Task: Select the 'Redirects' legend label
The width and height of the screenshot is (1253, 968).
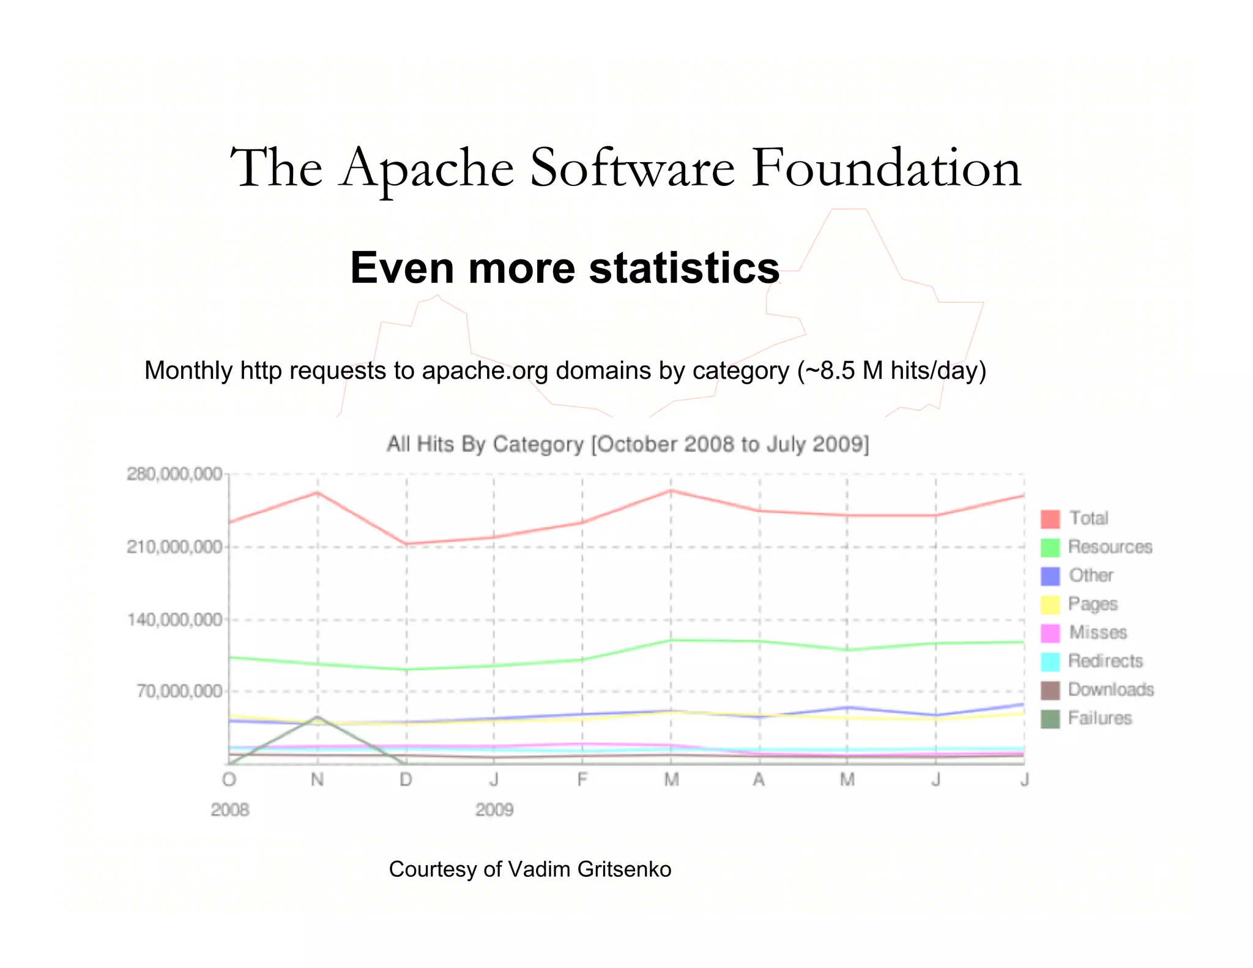Action: coord(1106,661)
